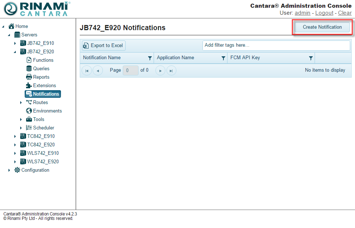
Task: Expand the JB742_E910 server node
Action: pyautogui.click(x=15, y=43)
